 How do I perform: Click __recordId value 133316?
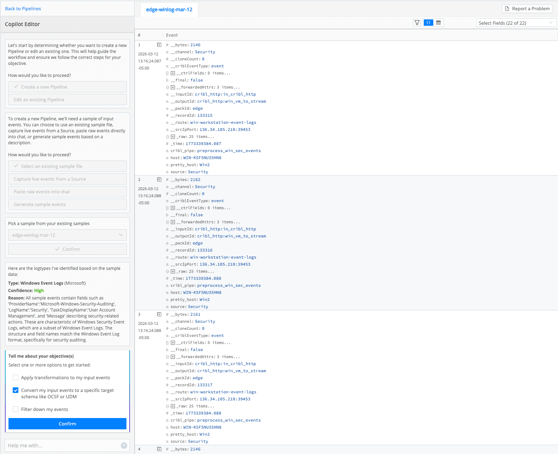point(205,250)
